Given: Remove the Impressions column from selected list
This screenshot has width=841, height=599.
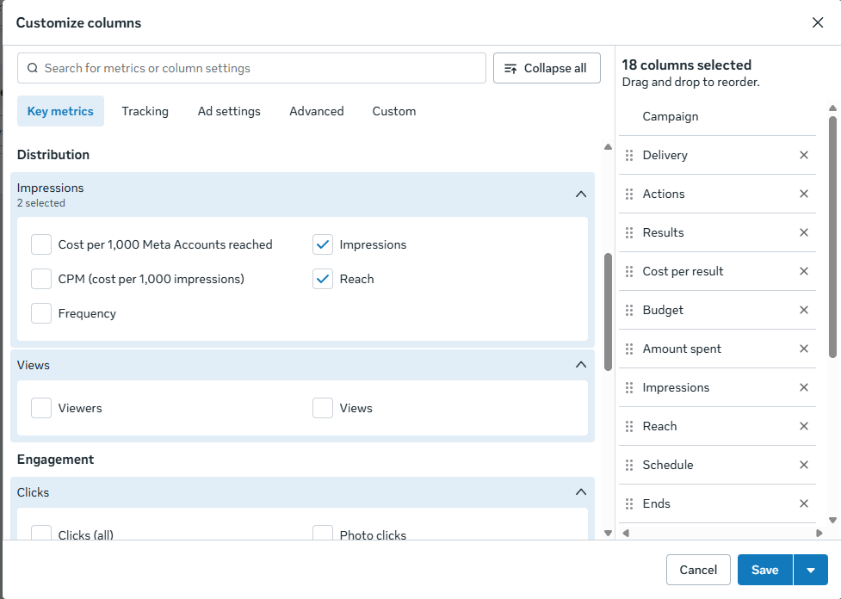Looking at the screenshot, I should 803,387.
